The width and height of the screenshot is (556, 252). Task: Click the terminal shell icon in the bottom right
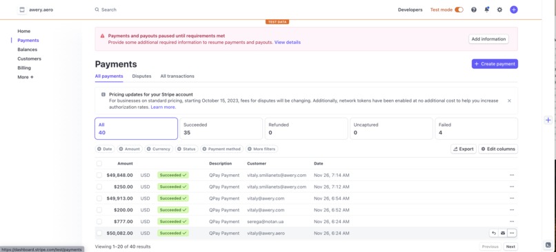coord(548,245)
